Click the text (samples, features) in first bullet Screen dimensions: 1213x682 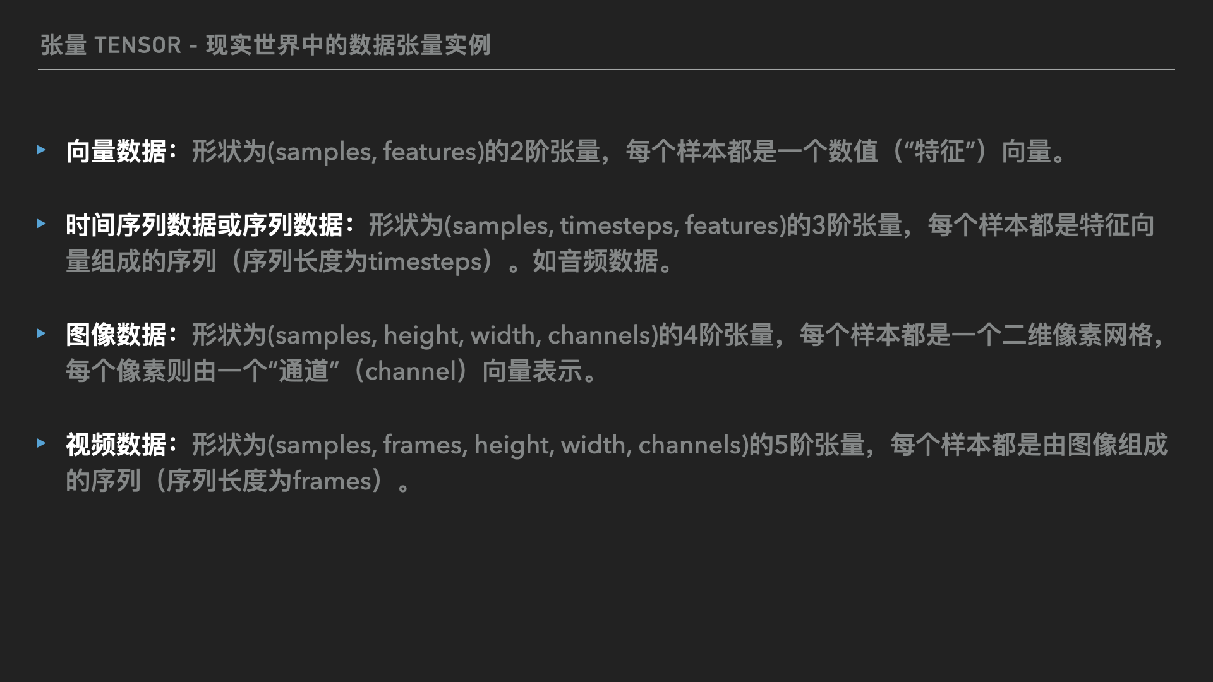coord(376,152)
